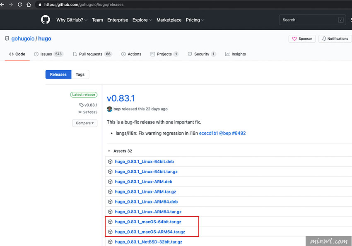This screenshot has width=352, height=246.
Task: Click the browser address bar URL
Action: [x=84, y=5]
